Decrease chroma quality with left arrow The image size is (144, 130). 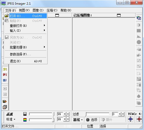[65, 119]
